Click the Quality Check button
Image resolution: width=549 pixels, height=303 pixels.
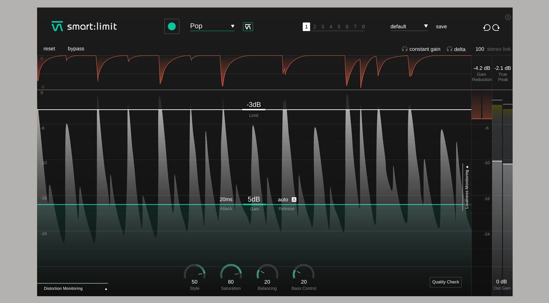click(446, 282)
